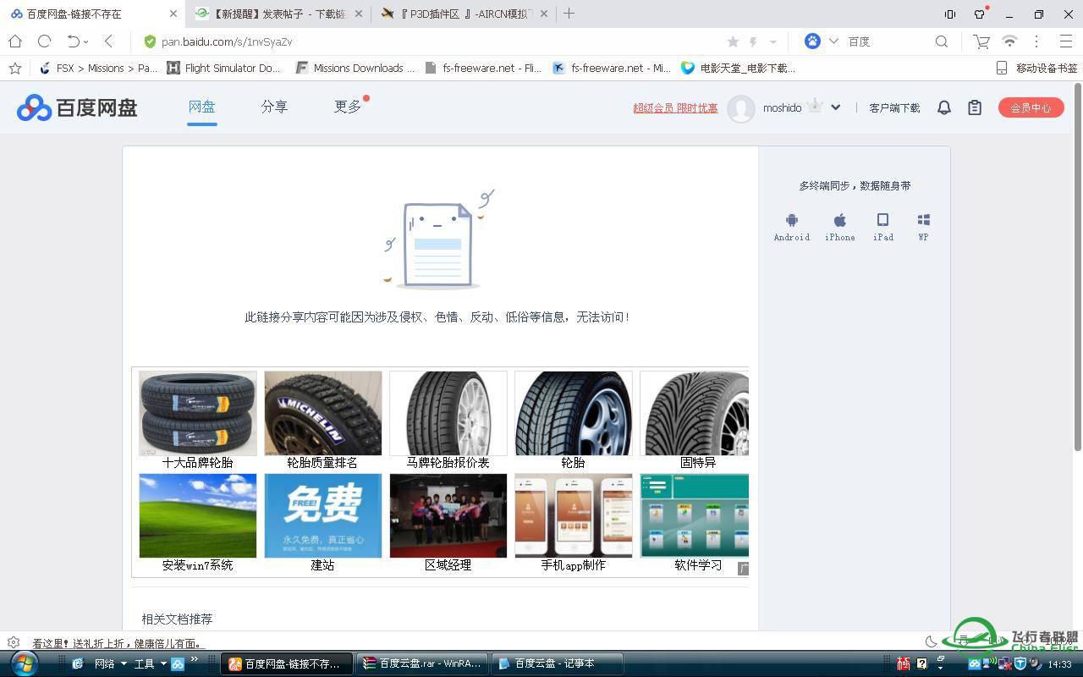Open the FSX > Missions bookmark
Screen dimensions: 1083x677
click(x=99, y=68)
